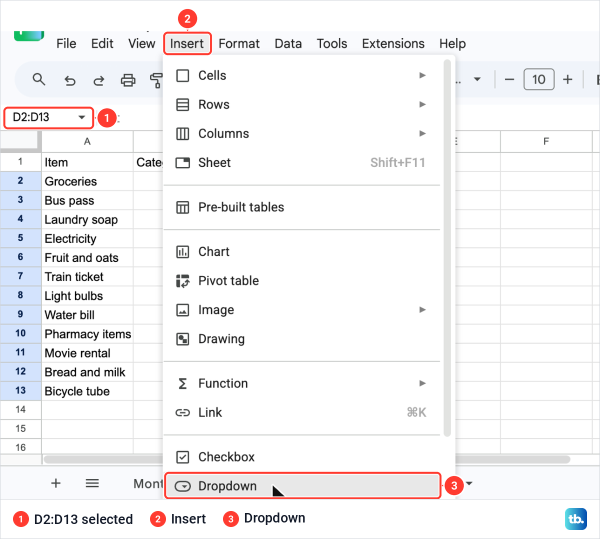600x539 pixels.
Task: Select the paint format tool
Action: click(x=156, y=80)
